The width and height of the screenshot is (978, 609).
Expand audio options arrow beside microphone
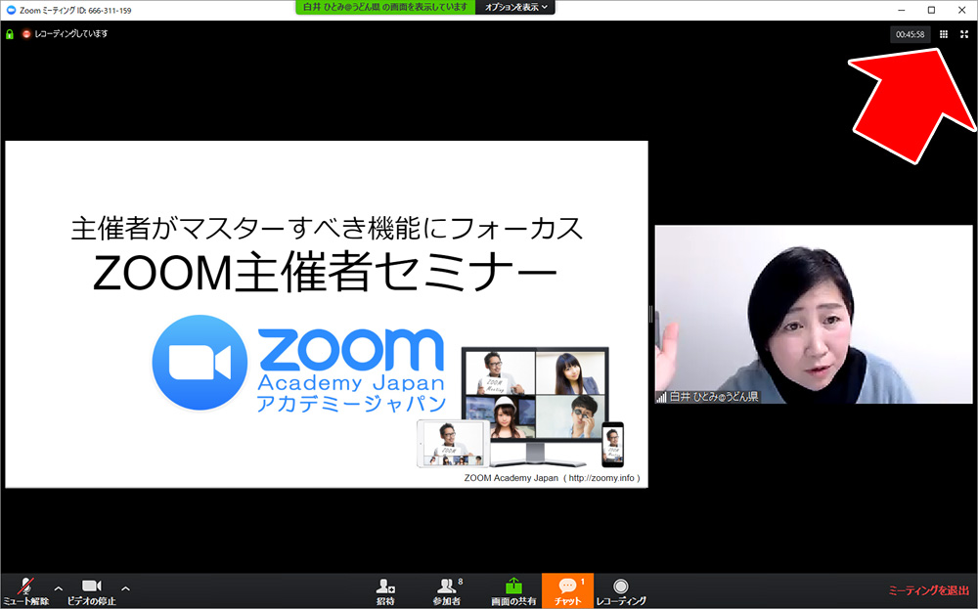coord(59,588)
